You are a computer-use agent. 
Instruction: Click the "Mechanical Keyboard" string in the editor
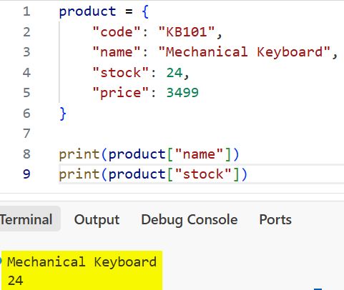(245, 52)
